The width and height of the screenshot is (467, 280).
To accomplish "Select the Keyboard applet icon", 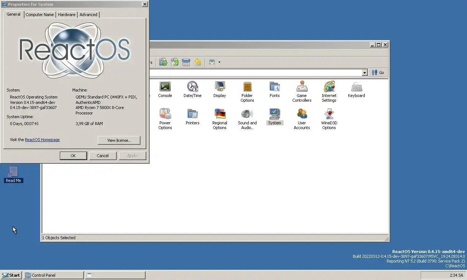I will pyautogui.click(x=356, y=89).
